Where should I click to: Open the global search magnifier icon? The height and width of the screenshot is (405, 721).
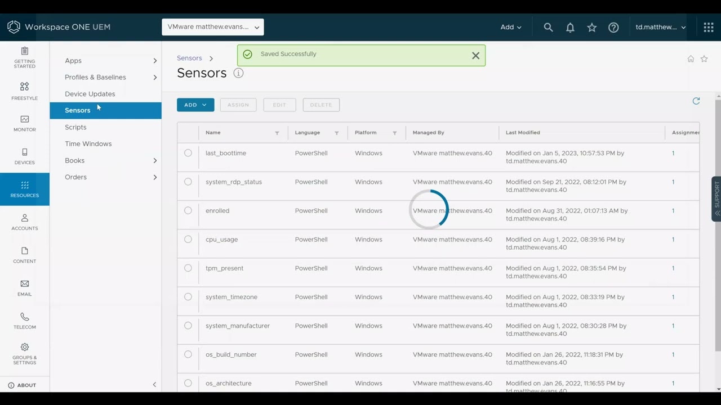[x=548, y=27]
